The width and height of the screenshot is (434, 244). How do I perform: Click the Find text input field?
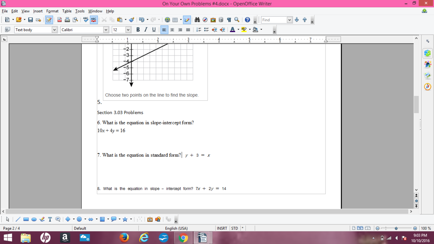(x=274, y=20)
